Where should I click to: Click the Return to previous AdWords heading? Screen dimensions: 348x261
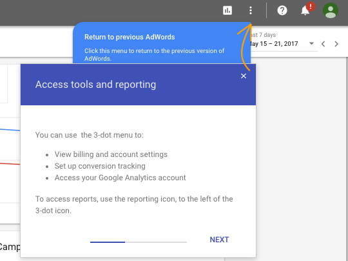130,37
